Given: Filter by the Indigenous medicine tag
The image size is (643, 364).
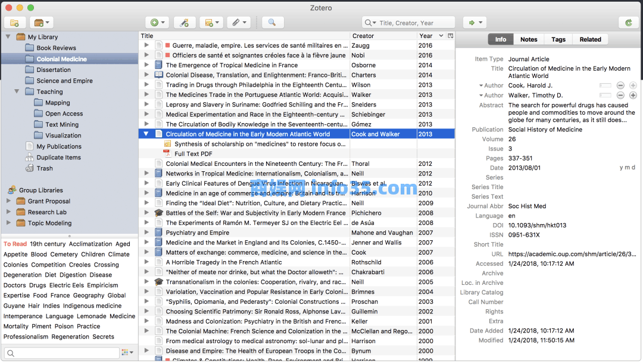Looking at the screenshot, I should (x=92, y=306).
